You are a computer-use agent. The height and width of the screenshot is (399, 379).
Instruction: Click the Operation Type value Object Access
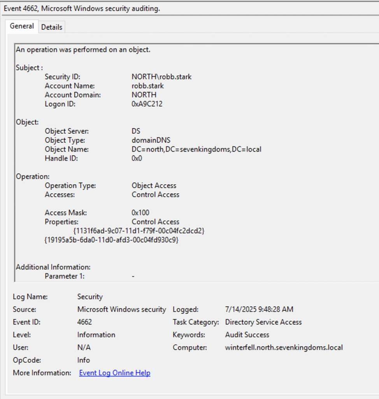coord(154,185)
